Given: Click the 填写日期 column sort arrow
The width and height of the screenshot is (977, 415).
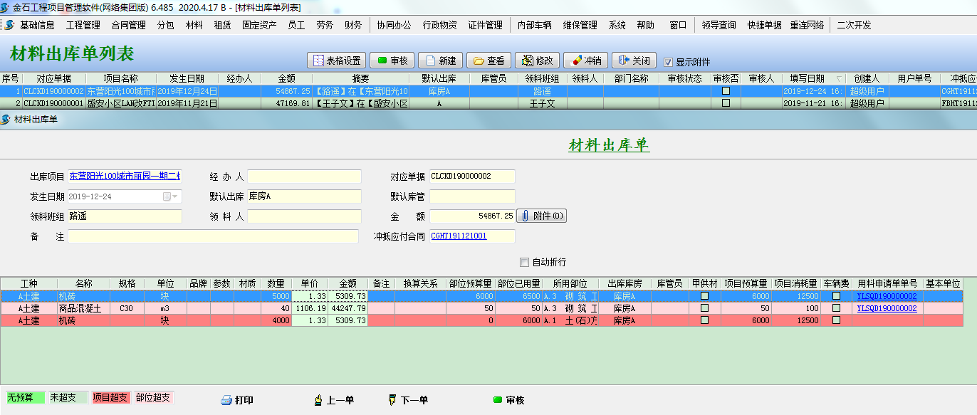Looking at the screenshot, I should tap(838, 79).
